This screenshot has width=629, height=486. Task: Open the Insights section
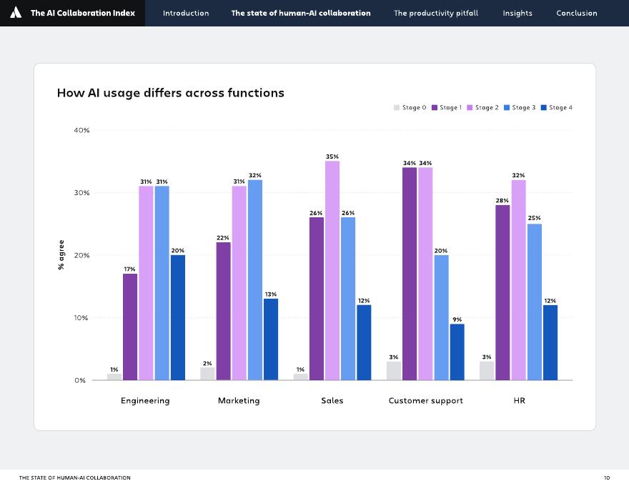point(517,13)
